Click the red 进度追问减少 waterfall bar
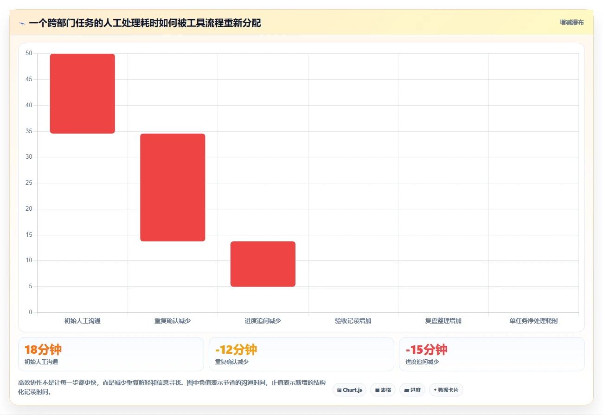 click(263, 264)
